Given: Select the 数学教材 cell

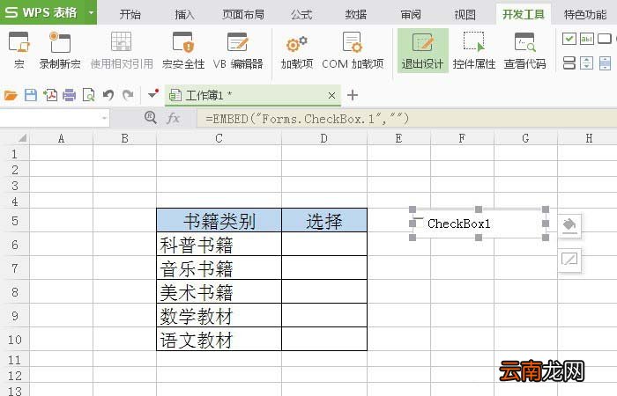Looking at the screenshot, I should click(x=219, y=315).
